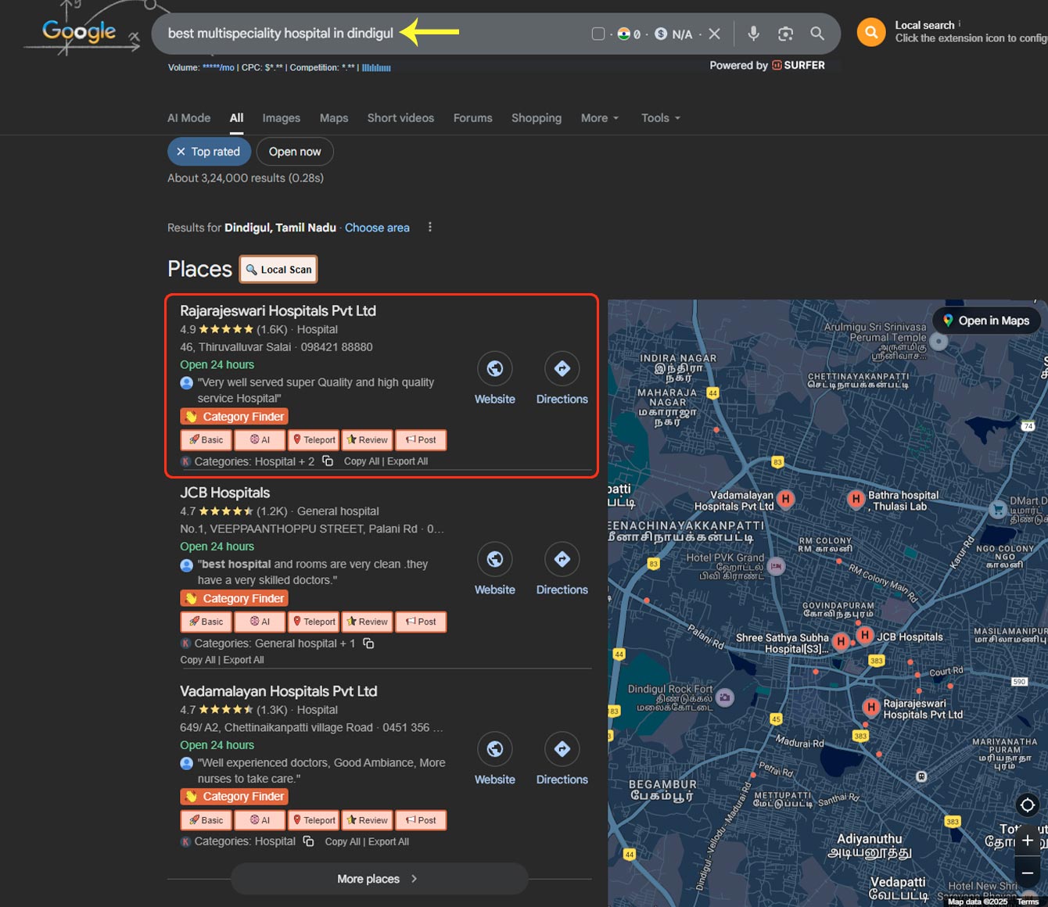Zoom in on the map
Screen dimensions: 1048x907
(1027, 841)
